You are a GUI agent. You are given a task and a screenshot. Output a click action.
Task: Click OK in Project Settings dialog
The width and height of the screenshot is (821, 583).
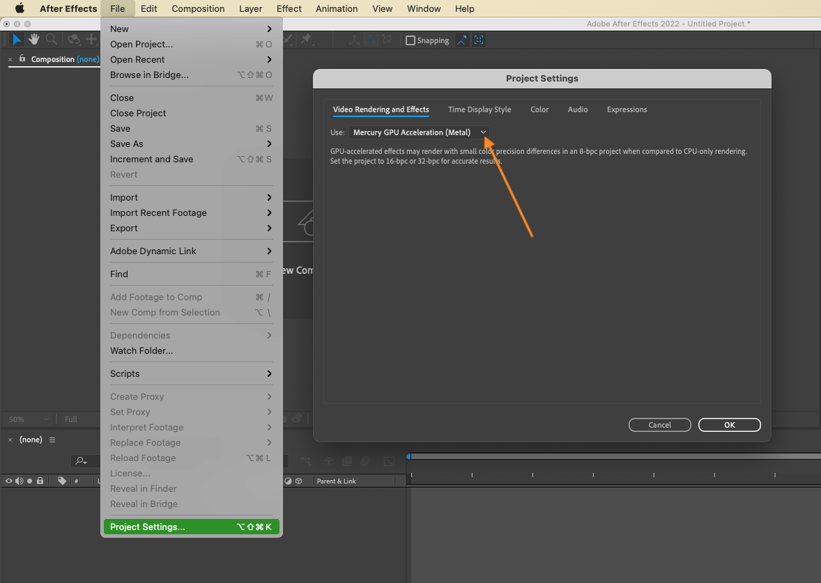pos(730,425)
